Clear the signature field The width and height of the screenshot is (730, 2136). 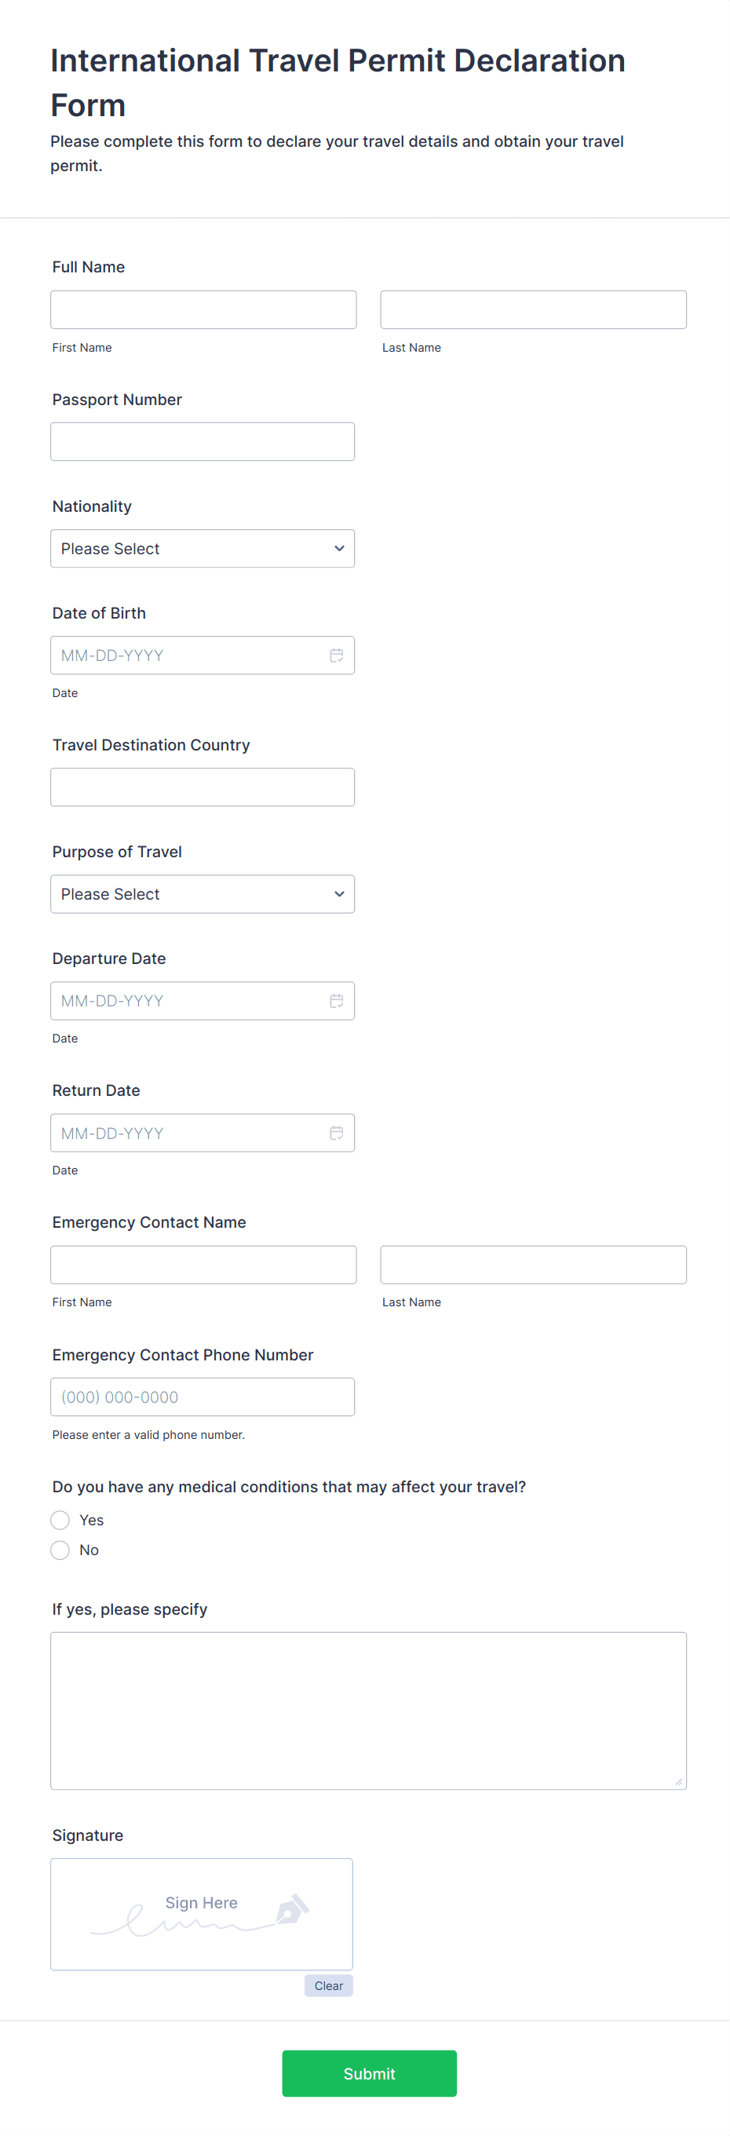[328, 1985]
